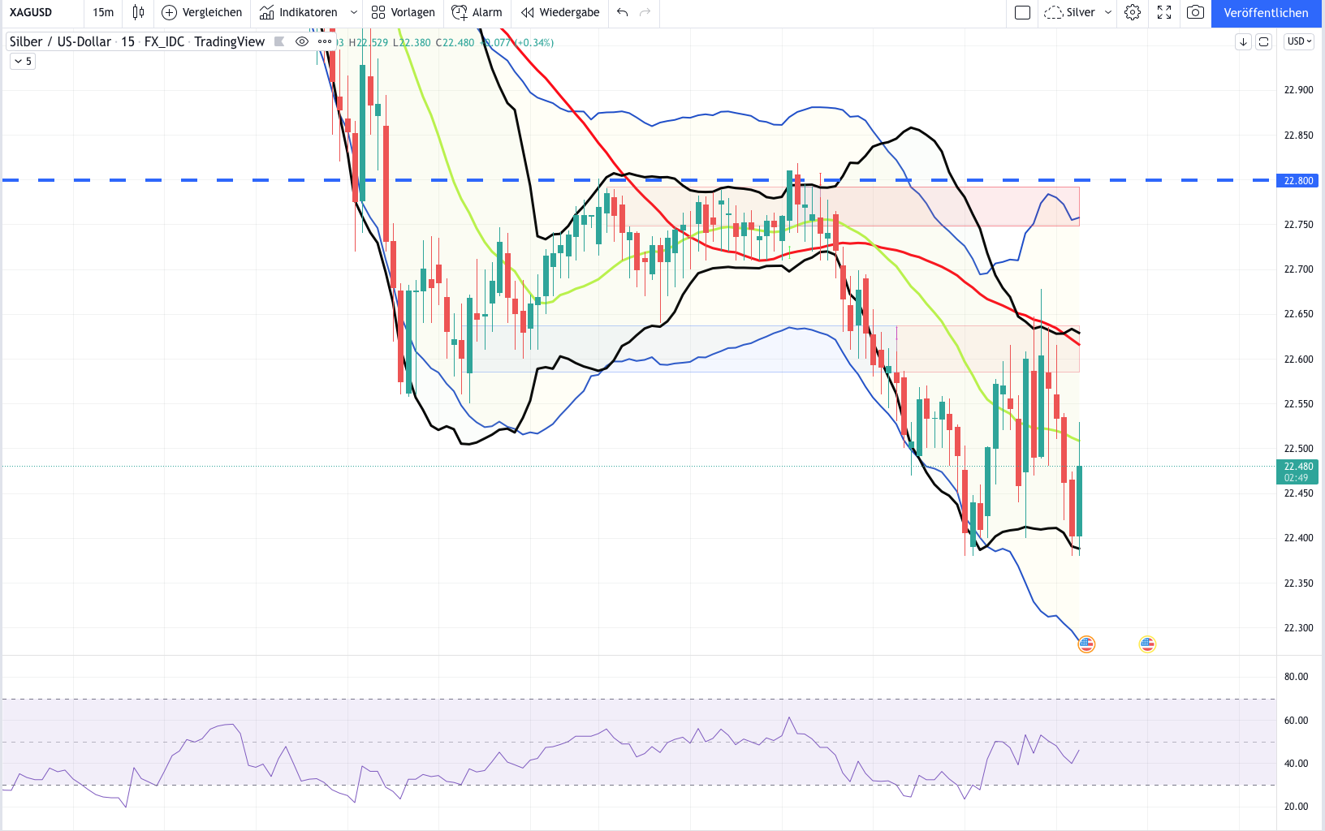Viewport: 1325px width, 831px height.
Task: Open the Silver saved layout menu
Action: pos(1077,12)
